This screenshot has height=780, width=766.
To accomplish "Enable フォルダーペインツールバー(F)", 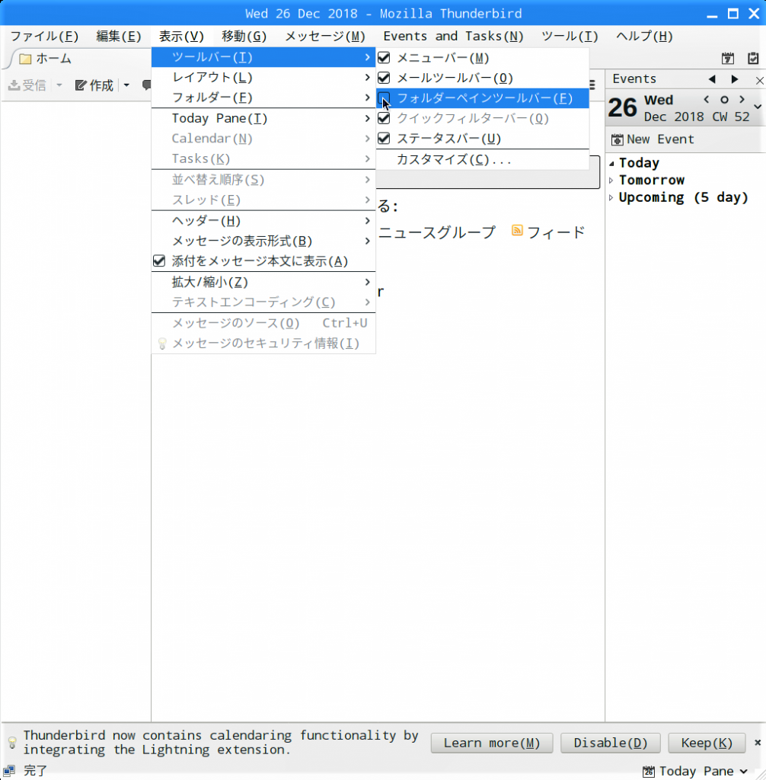I will [x=483, y=98].
